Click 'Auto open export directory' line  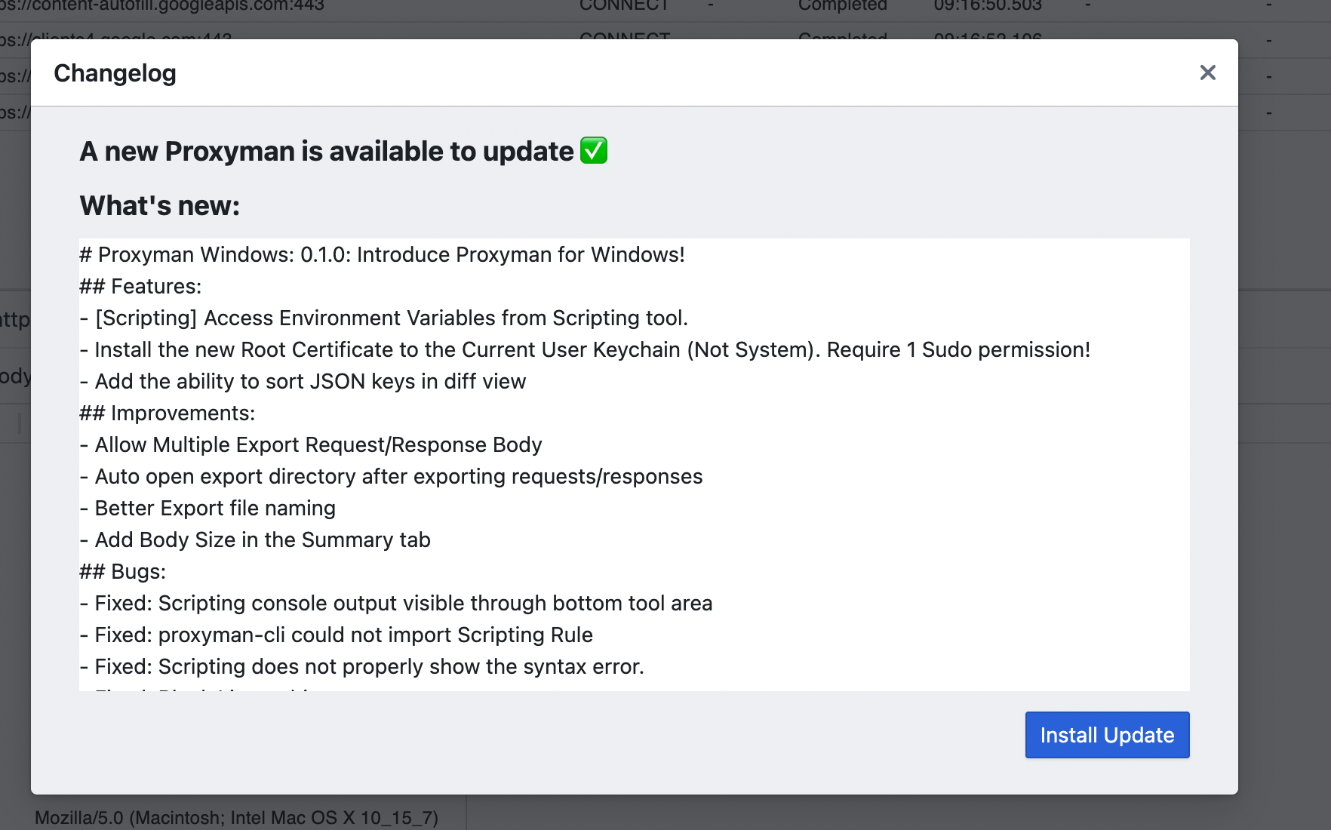click(391, 476)
